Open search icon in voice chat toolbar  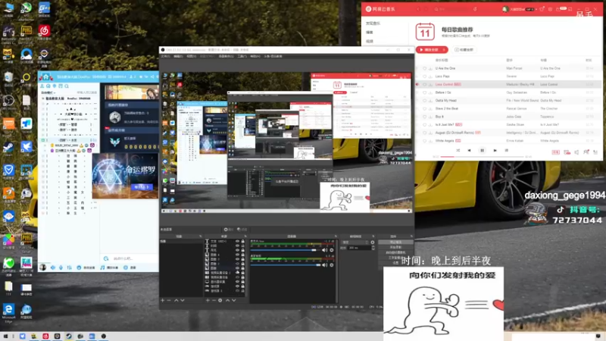[x=67, y=86]
